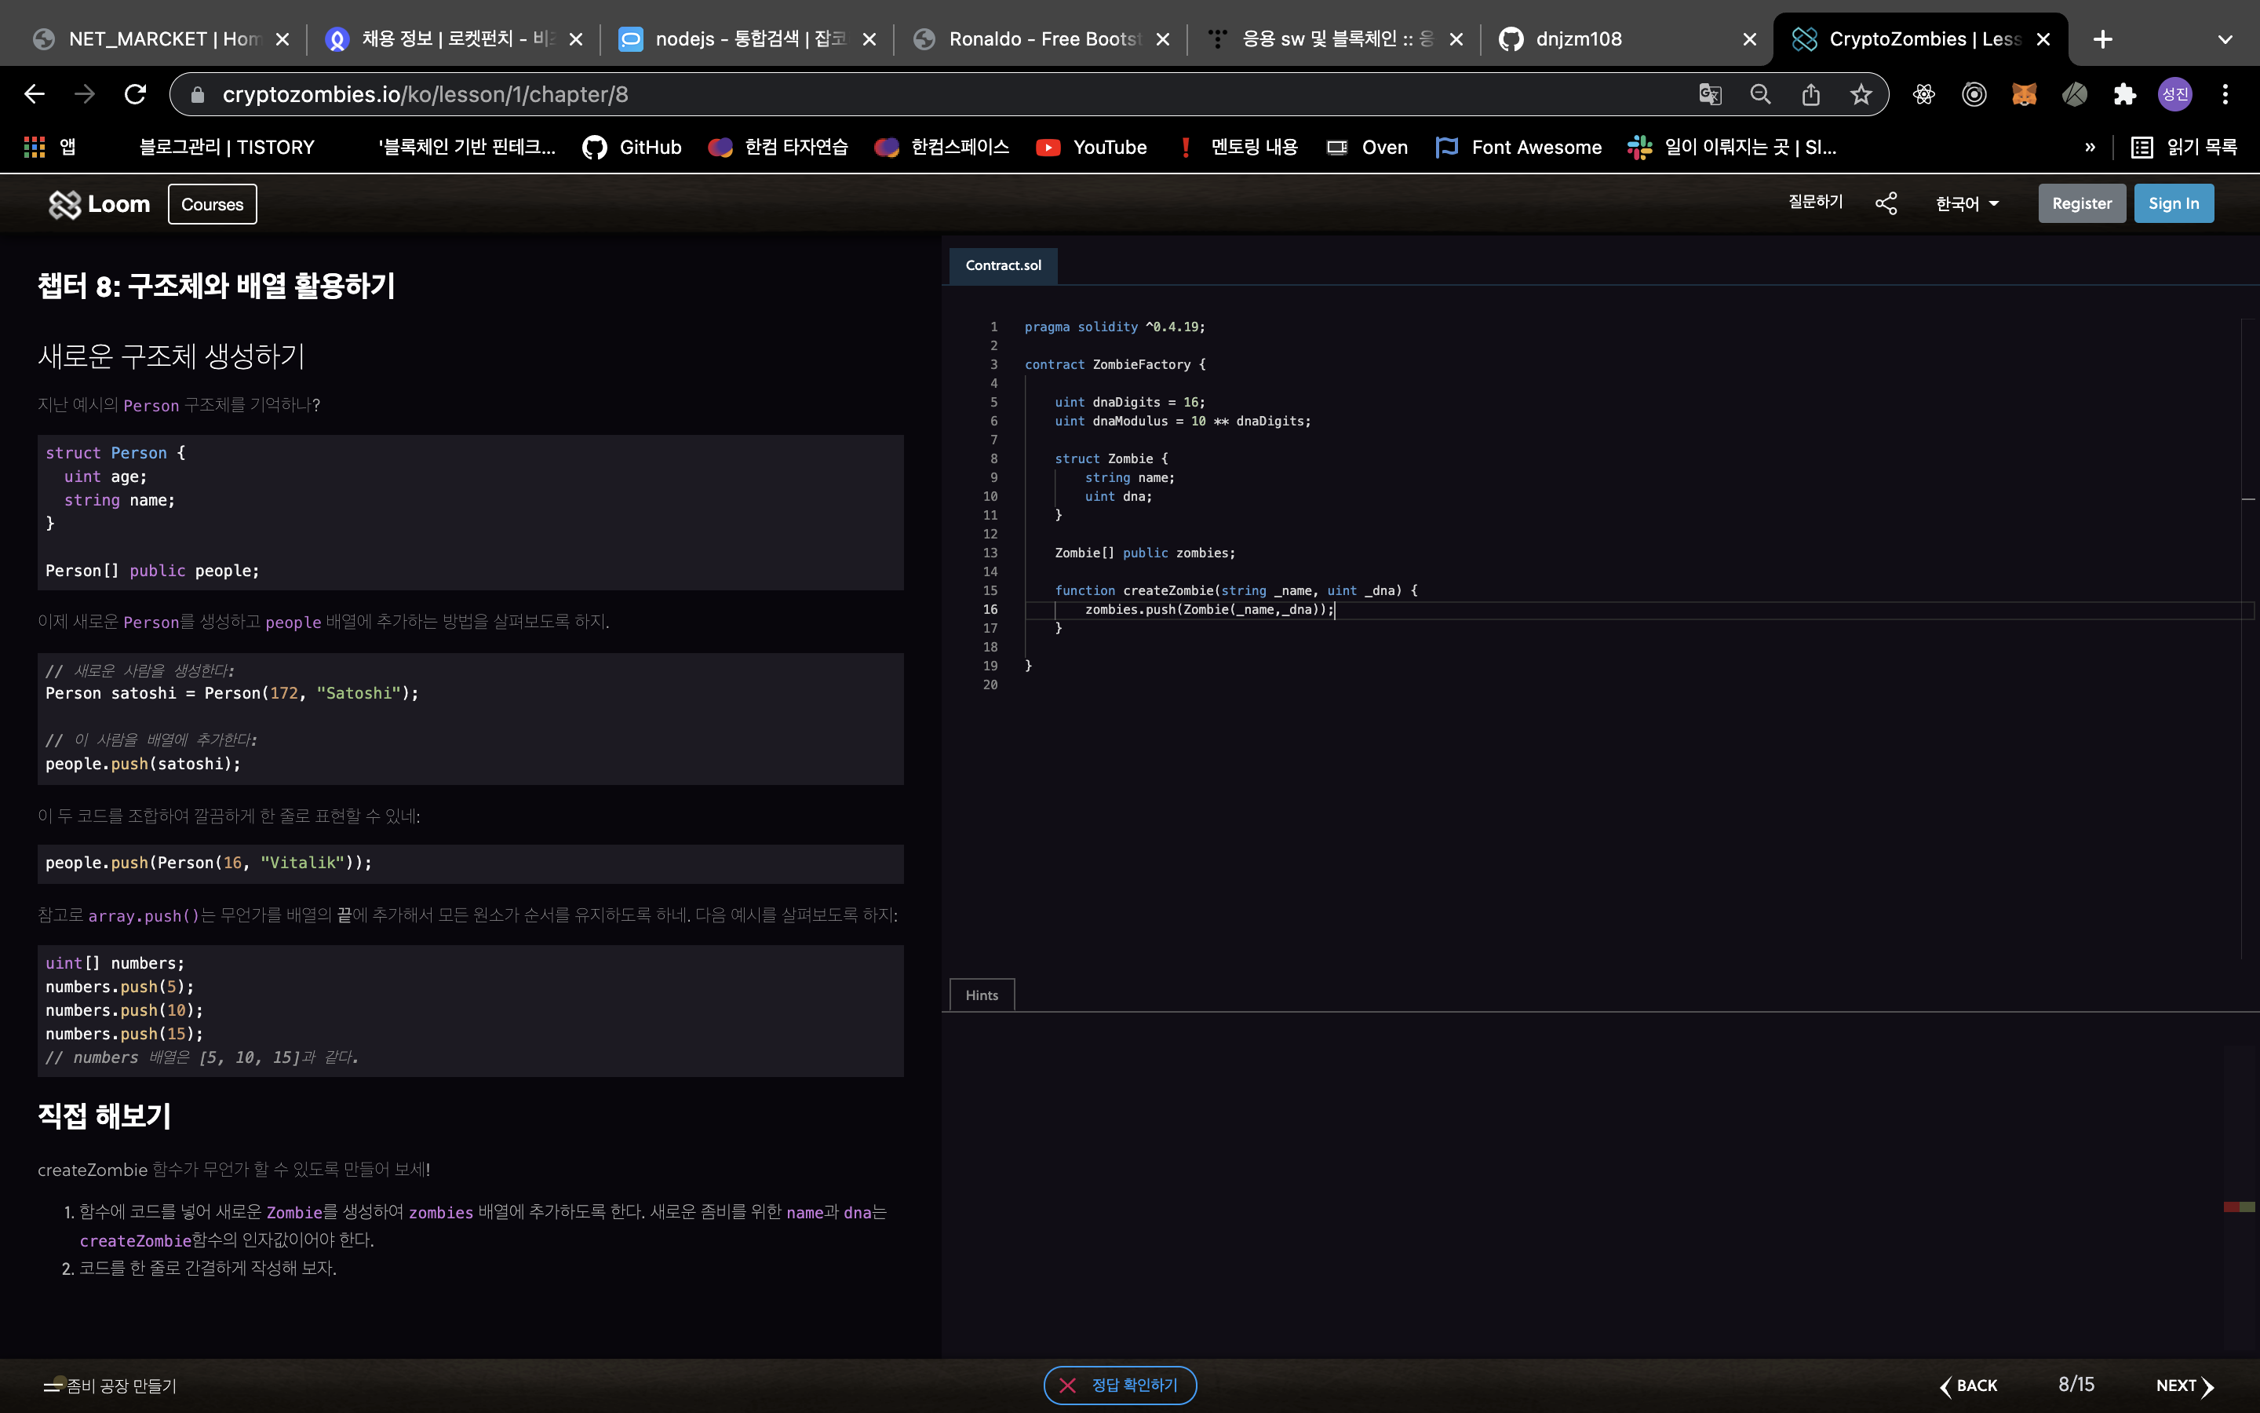Click the share icon in header

(x=1886, y=204)
